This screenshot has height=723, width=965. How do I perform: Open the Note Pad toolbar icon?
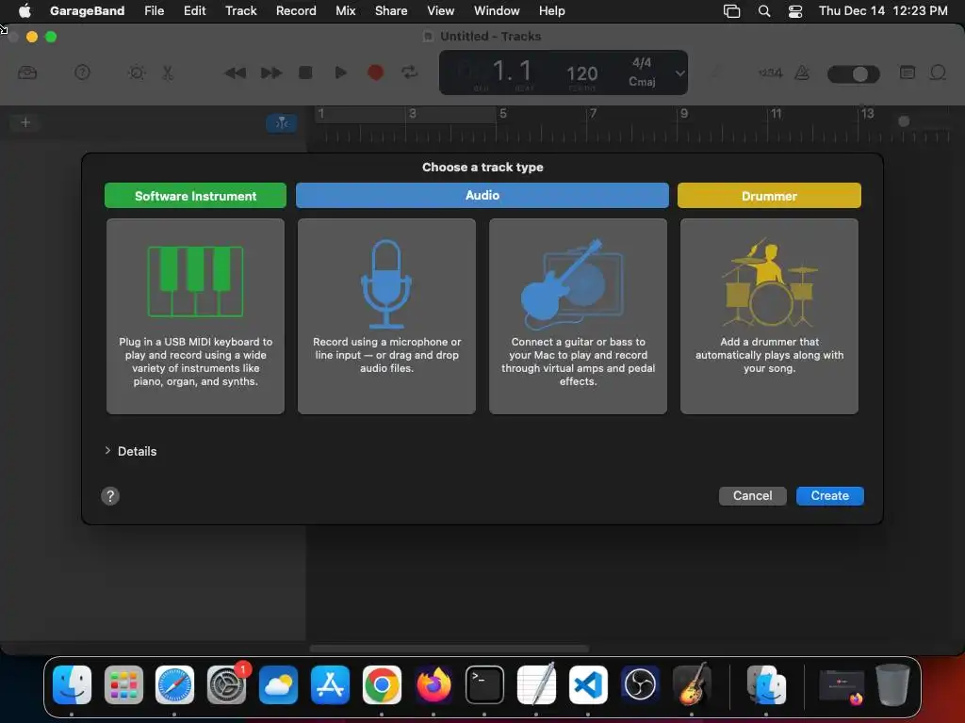coord(908,73)
